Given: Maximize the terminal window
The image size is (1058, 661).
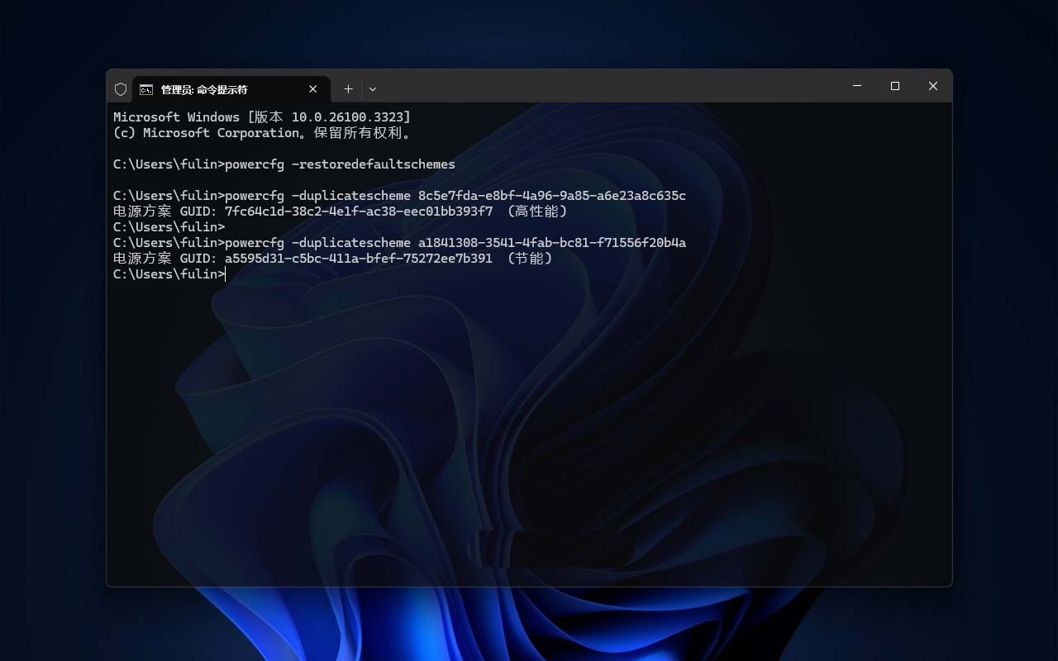Looking at the screenshot, I should 895,86.
